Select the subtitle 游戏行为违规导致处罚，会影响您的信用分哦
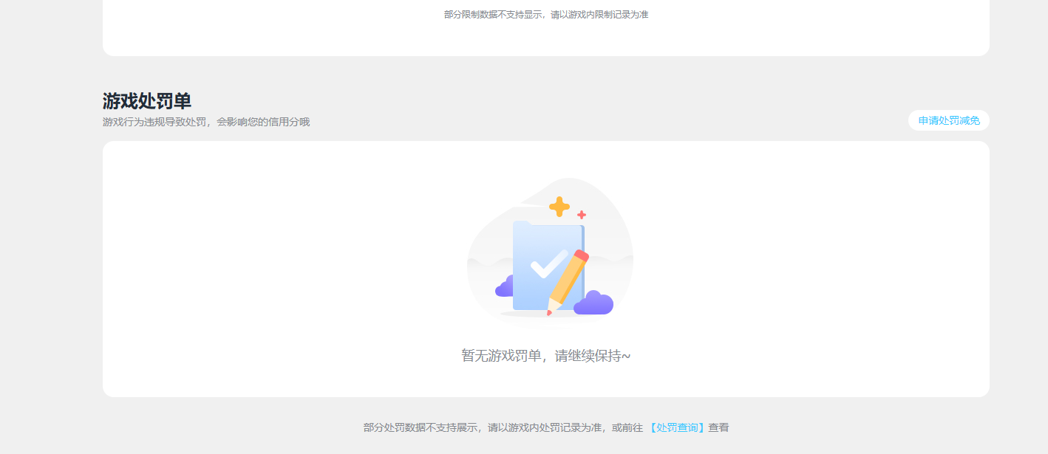Viewport: 1048px width, 454px height. point(206,122)
